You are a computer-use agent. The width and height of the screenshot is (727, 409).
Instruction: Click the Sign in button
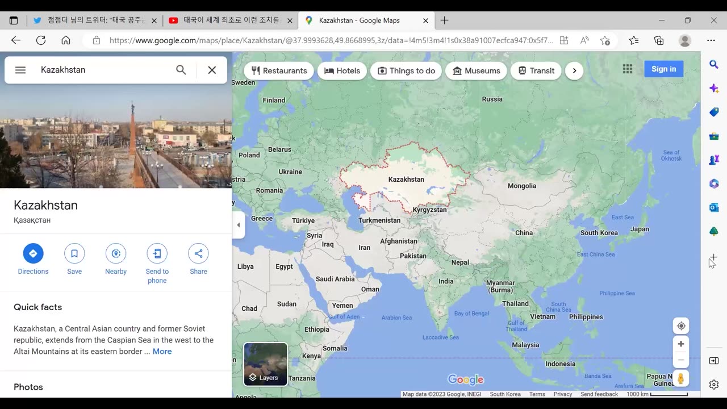click(663, 69)
